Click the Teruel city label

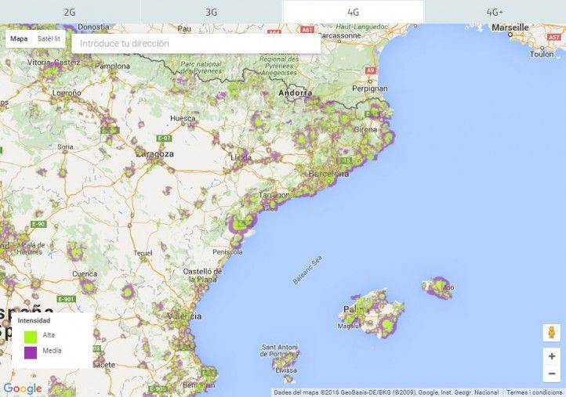point(143,253)
